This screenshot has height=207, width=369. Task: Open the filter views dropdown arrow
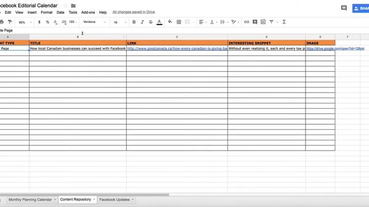tap(277, 22)
